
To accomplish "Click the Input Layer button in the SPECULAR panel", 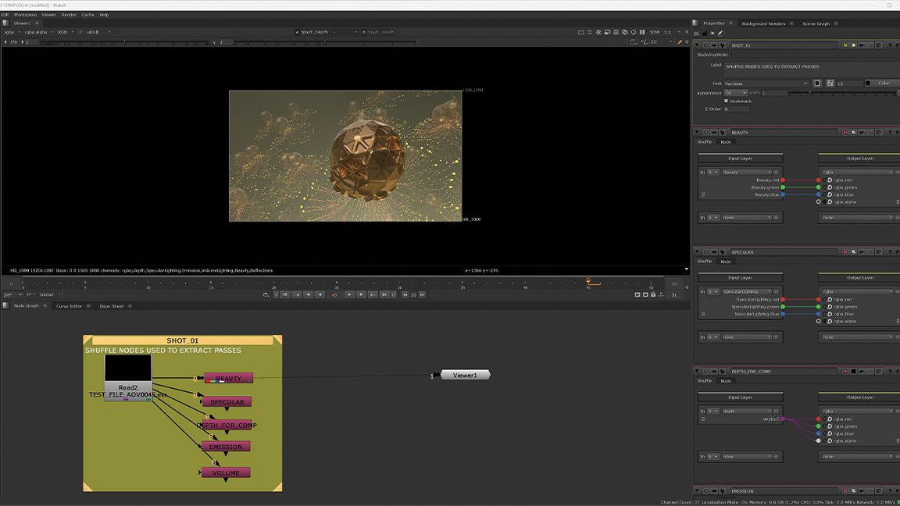I will [x=741, y=277].
